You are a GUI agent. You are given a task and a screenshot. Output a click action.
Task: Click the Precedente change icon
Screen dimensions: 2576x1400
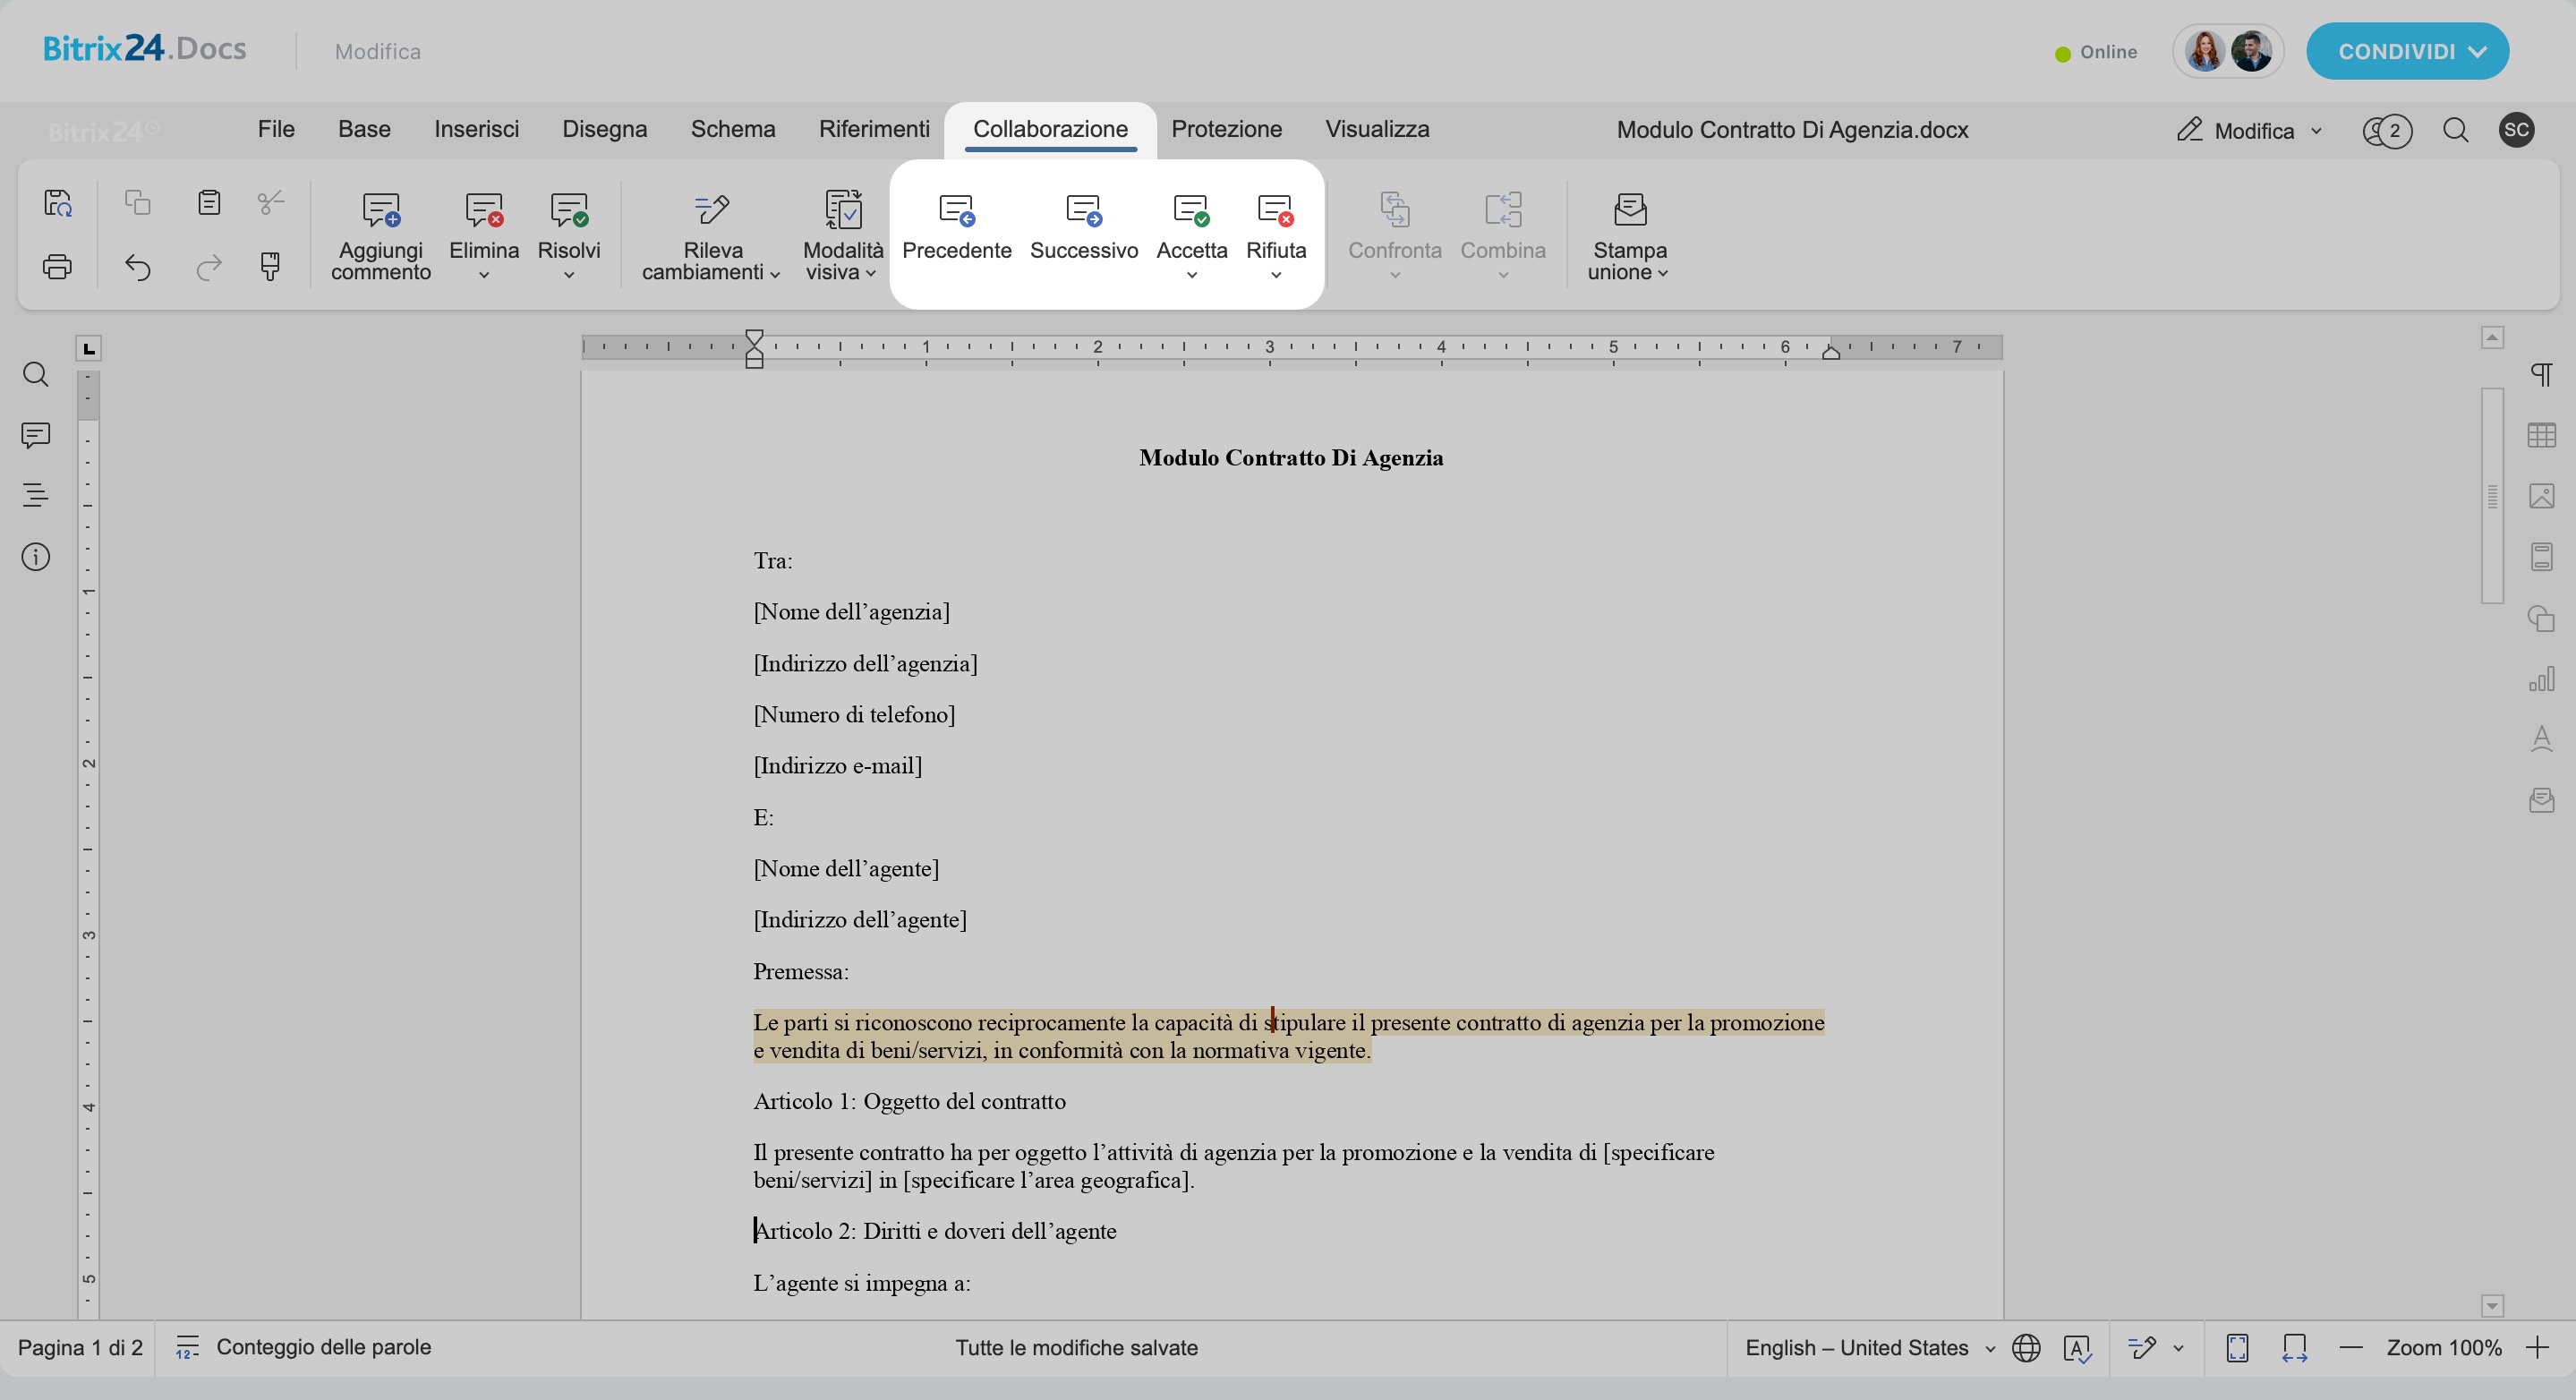click(x=956, y=211)
